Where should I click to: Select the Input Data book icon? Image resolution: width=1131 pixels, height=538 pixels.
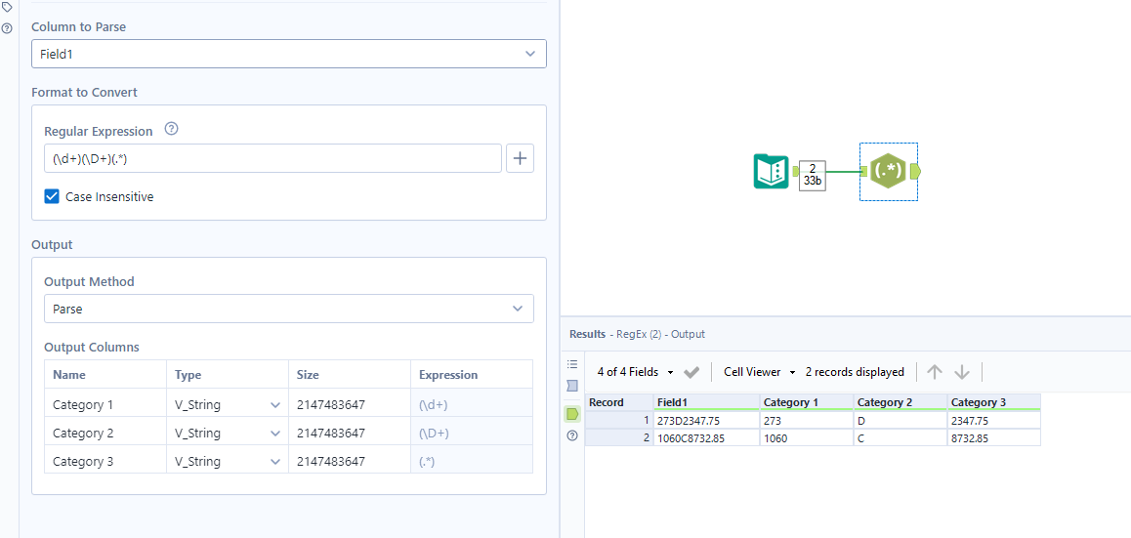(772, 172)
